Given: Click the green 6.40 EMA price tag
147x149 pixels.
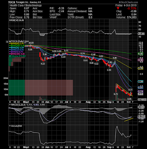Looking at the screenshot, I should pyautogui.click(x=140, y=54).
